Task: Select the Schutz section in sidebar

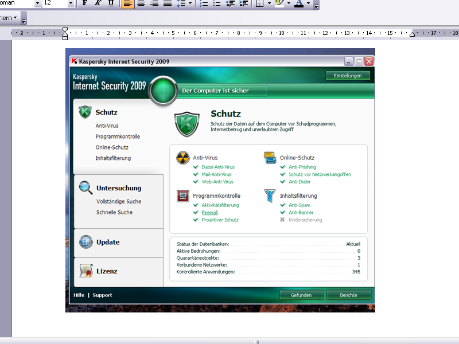Action: coord(106,112)
